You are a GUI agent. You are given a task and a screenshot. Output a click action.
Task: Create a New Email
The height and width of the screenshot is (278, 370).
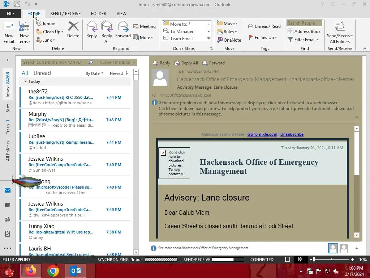[x=9, y=32]
